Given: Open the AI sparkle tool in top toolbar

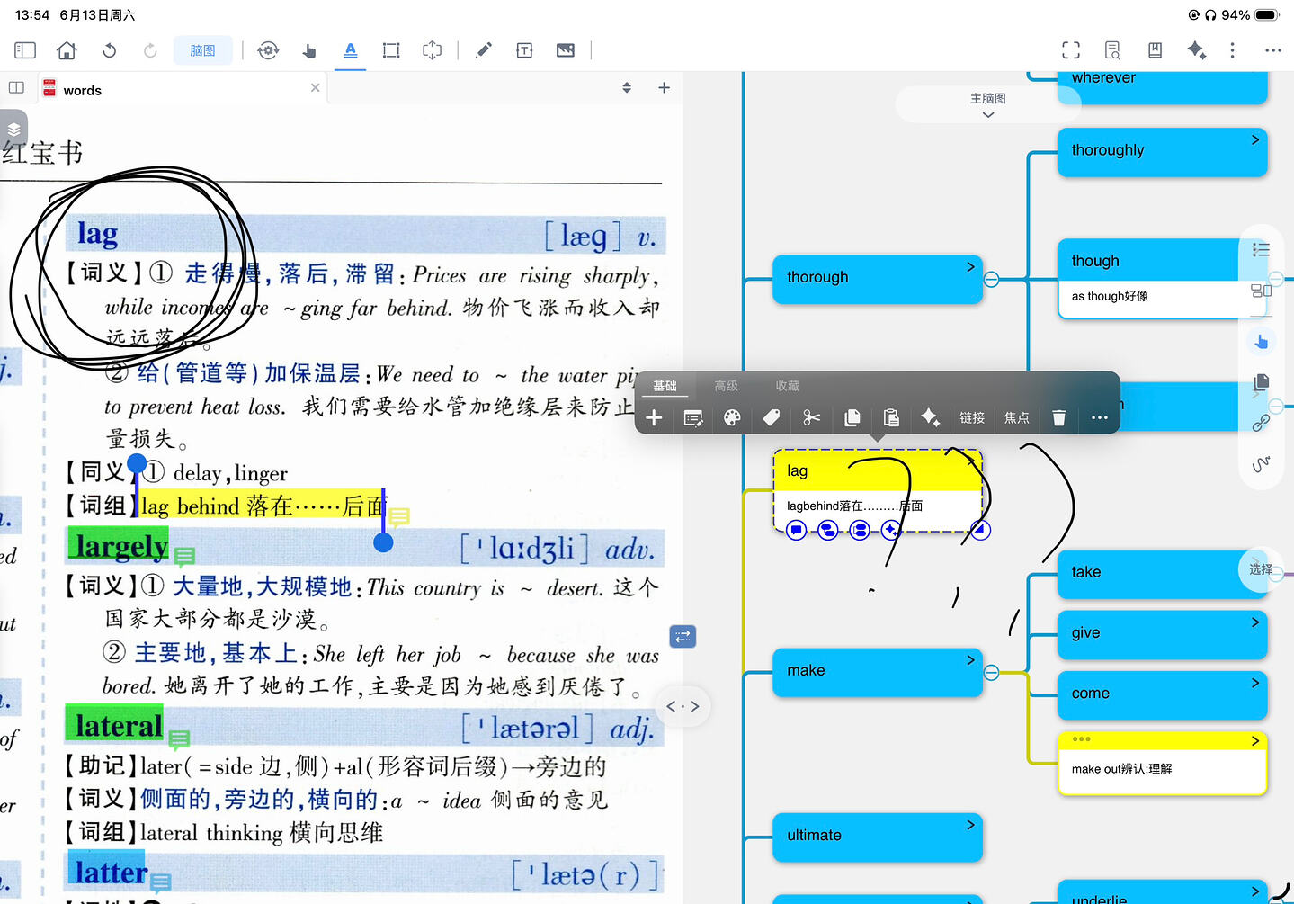Looking at the screenshot, I should click(1196, 50).
